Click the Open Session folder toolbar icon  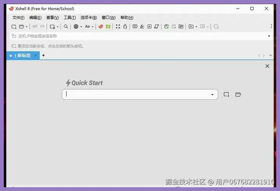click(x=22, y=26)
